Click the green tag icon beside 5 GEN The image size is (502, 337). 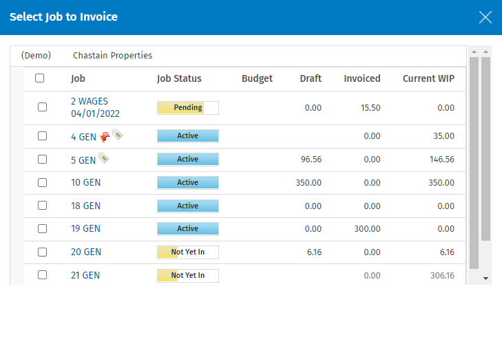click(x=103, y=159)
